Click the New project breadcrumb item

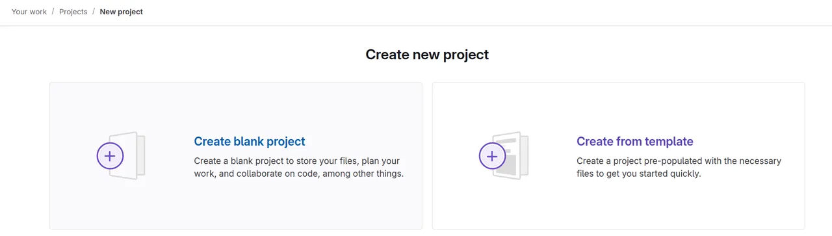(x=122, y=12)
